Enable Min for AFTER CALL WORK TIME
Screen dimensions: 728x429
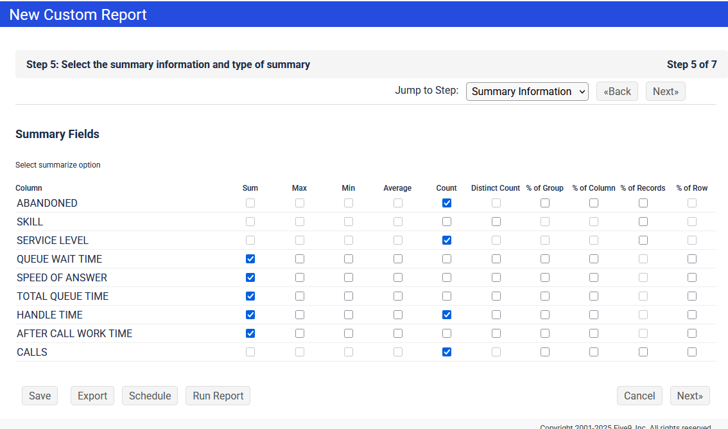pos(349,333)
